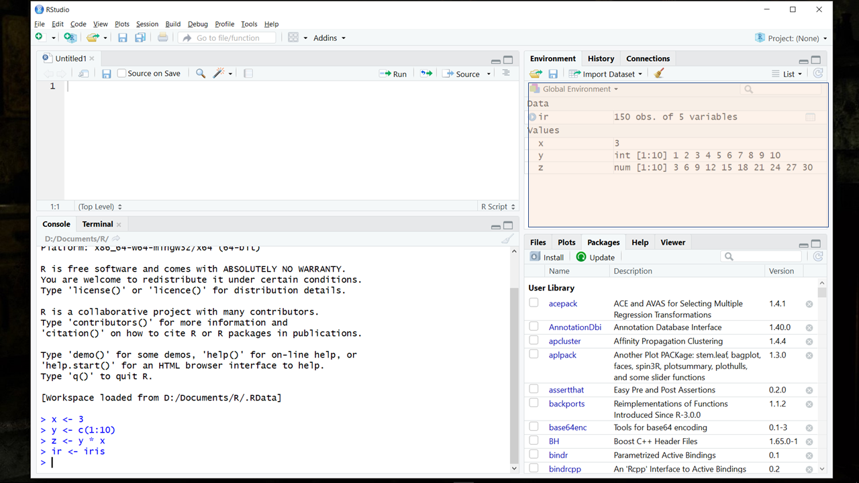Refresh the Packages list icon
Viewport: 859px width, 483px height.
click(817, 257)
